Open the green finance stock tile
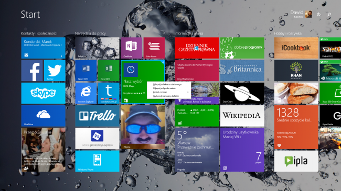 (x=197, y=116)
